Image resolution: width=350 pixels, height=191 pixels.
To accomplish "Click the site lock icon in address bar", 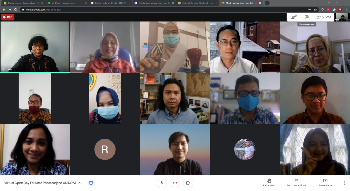I will pos(23,10).
